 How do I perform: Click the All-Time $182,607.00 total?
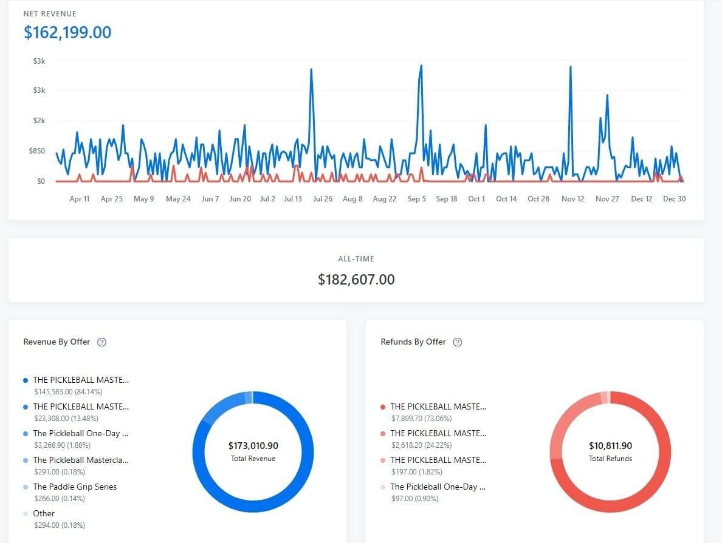pyautogui.click(x=356, y=280)
